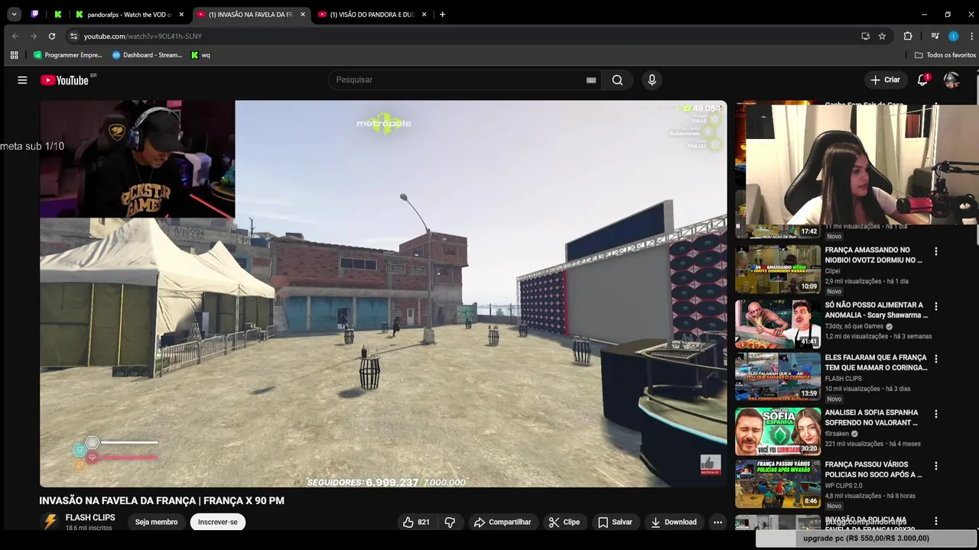Open FRANÇA AMASSANDO NO NIOBIO thumbnail
The width and height of the screenshot is (979, 550).
tap(778, 269)
